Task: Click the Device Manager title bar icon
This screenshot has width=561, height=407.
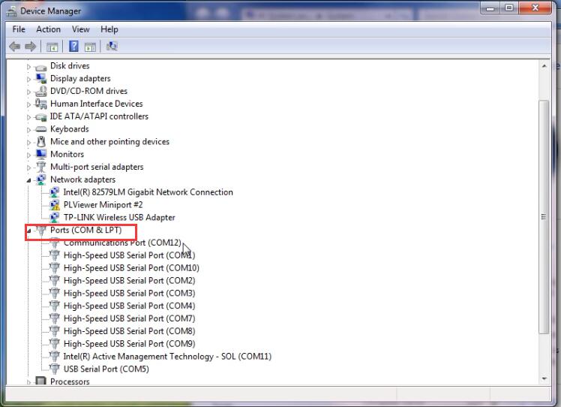Action: coord(11,11)
